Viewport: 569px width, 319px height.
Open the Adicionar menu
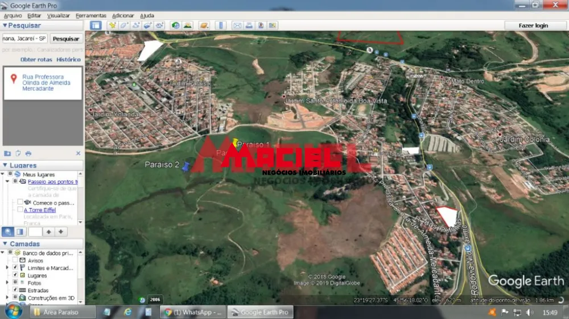coord(123,15)
